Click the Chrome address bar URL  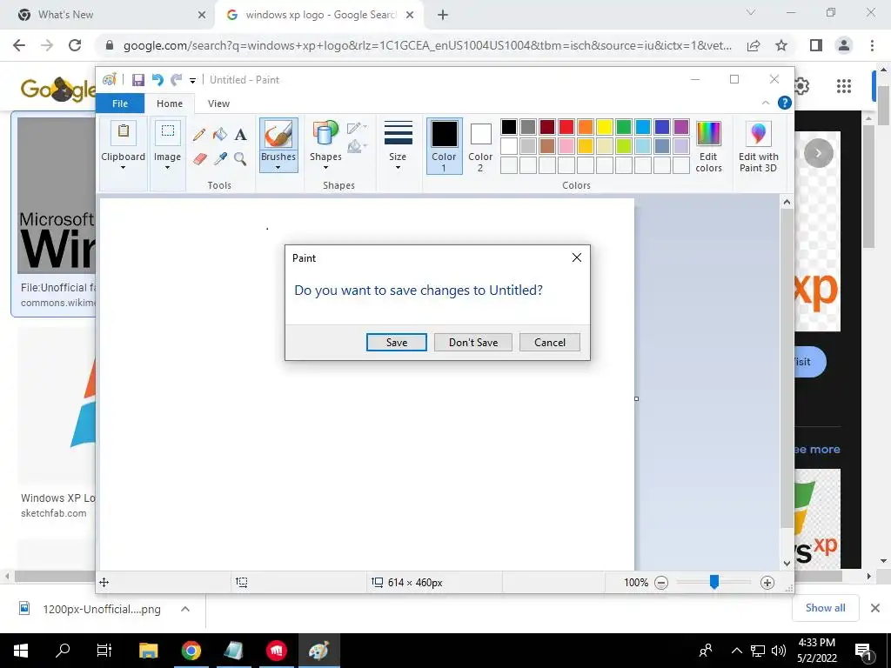[427, 45]
